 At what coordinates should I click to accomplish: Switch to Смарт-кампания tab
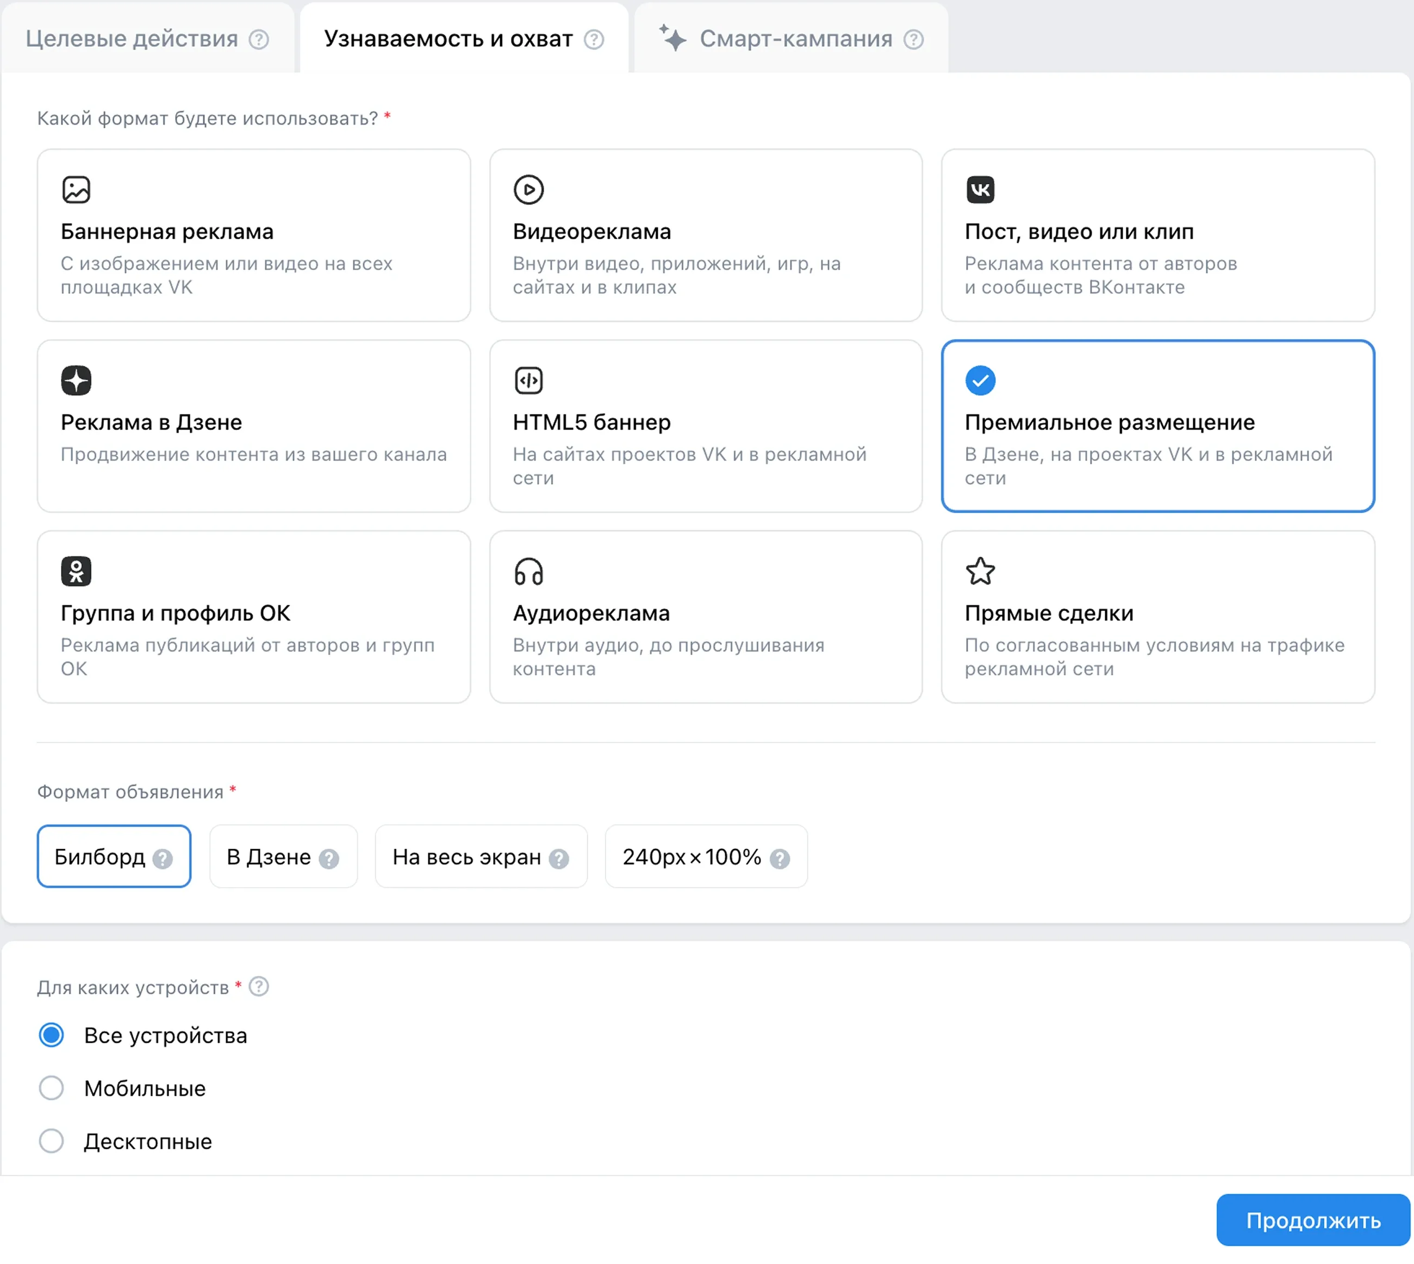coord(791,38)
